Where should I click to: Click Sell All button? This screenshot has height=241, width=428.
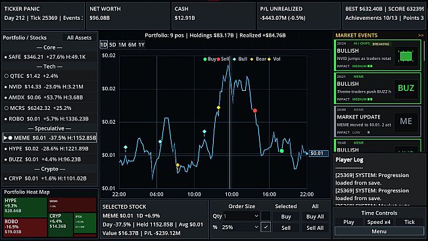(315, 228)
